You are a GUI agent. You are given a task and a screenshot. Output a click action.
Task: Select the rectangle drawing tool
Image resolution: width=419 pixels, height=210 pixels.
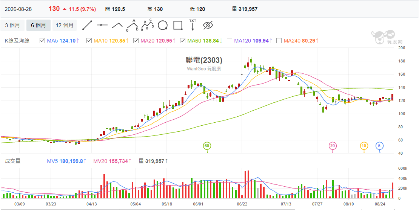point(178,25)
